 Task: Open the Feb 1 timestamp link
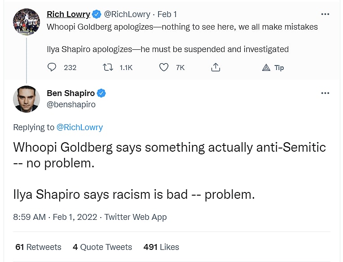[167, 14]
